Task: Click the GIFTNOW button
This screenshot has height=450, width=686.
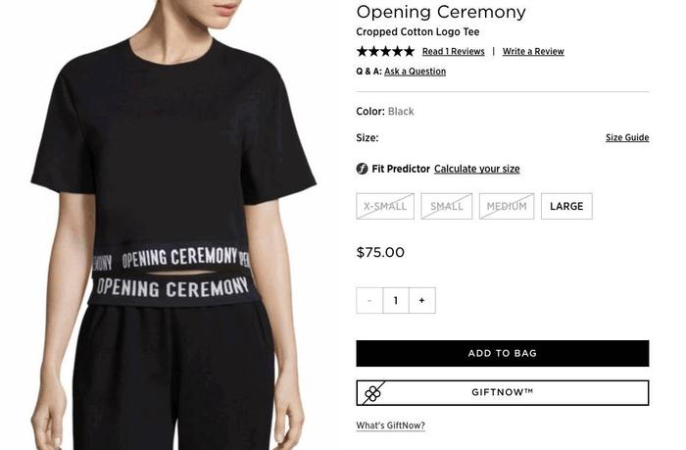Action: point(503,393)
